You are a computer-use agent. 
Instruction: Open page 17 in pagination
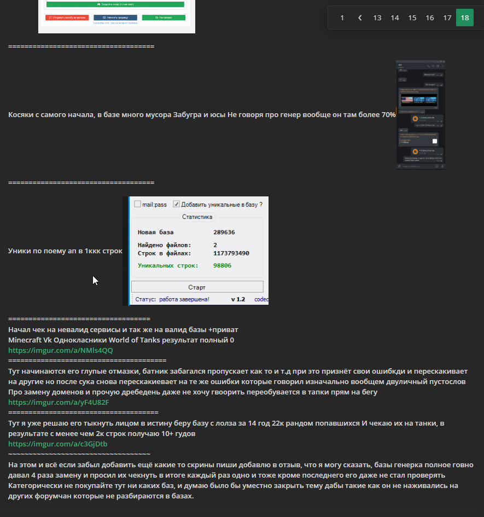coord(447,18)
